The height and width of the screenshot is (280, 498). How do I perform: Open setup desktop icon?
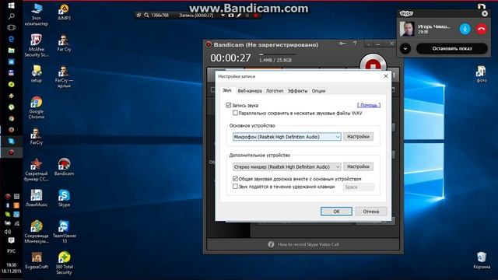pos(37,74)
